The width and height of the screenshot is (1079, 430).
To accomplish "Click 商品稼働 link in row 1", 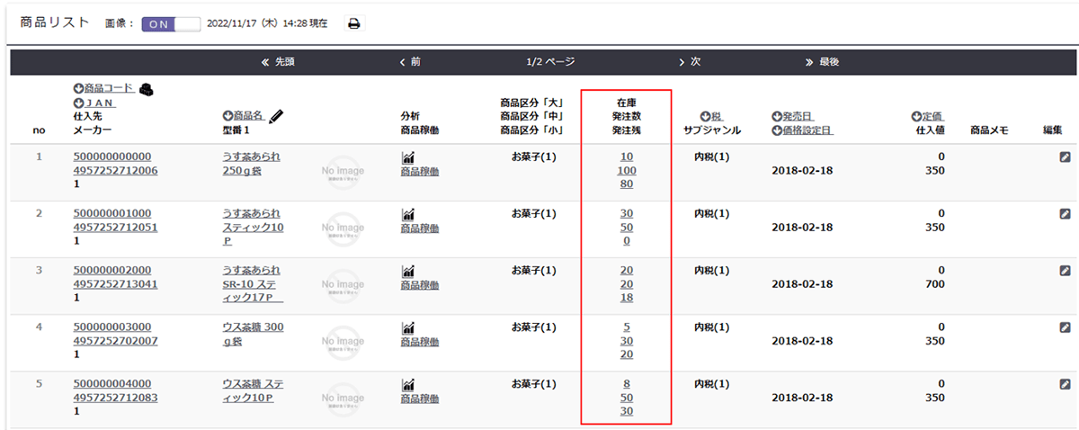I will [x=419, y=171].
